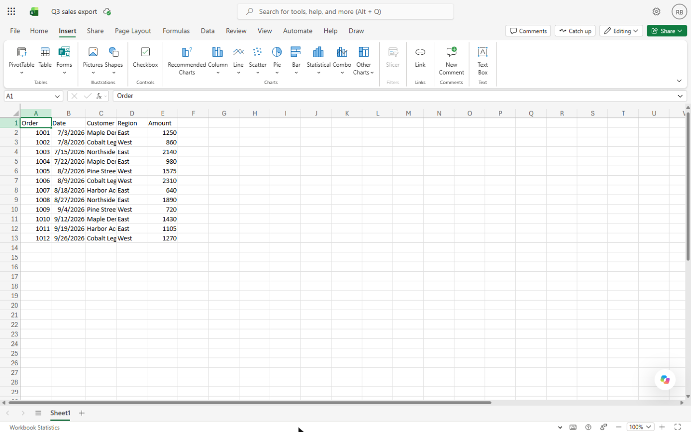Click the help question mark icon
This screenshot has width=691, height=432.
tap(589, 427)
